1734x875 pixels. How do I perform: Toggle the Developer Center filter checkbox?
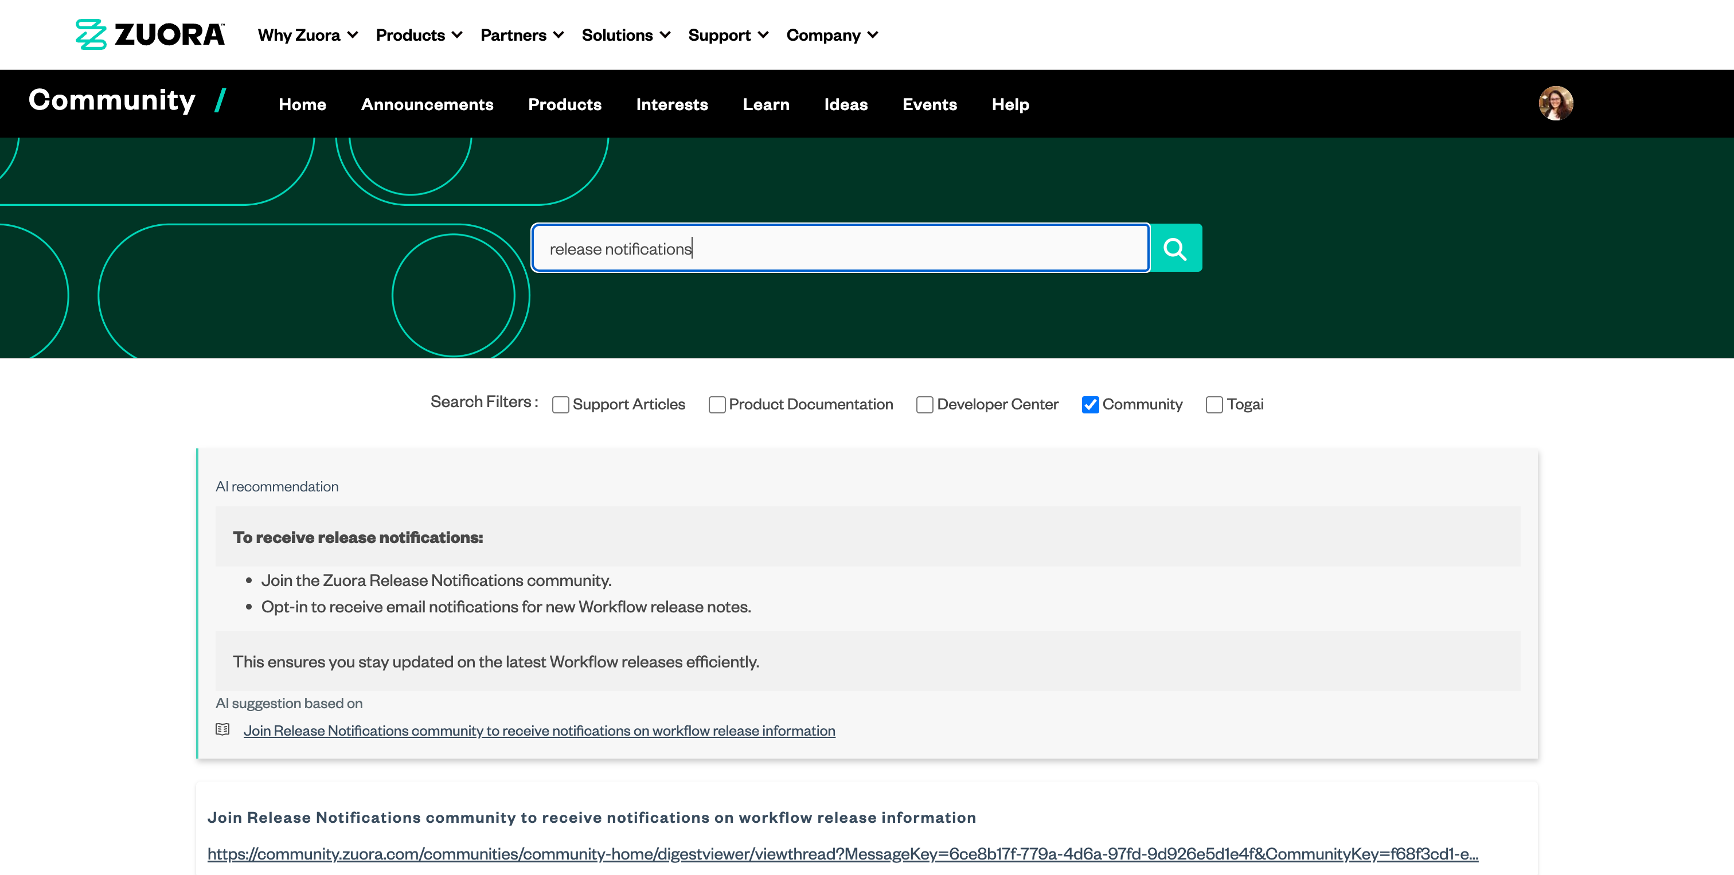[x=924, y=404]
